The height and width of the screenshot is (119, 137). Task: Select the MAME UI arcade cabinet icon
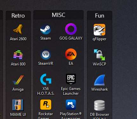coord(18,105)
